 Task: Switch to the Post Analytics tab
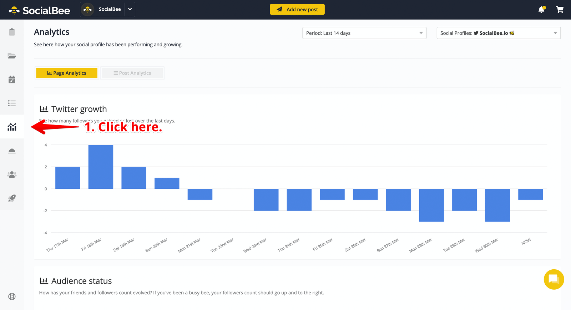coord(132,73)
